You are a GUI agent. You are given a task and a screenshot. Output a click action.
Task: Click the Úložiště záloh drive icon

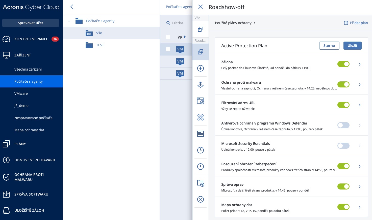(x=6, y=210)
